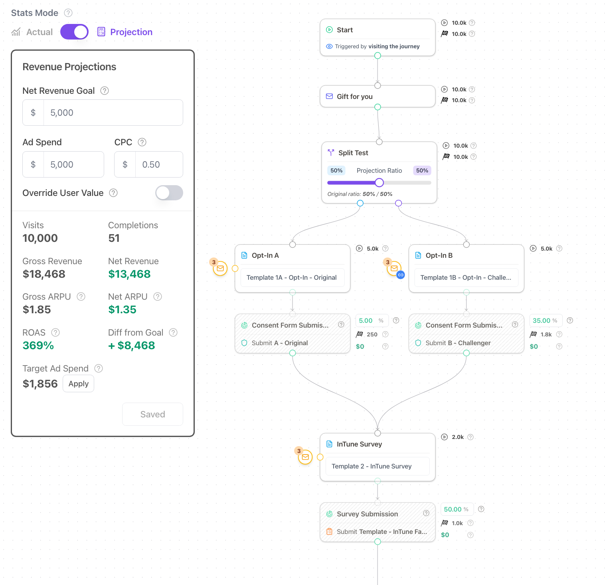
Task: Click the help icon next to CPC
Action: 142,142
